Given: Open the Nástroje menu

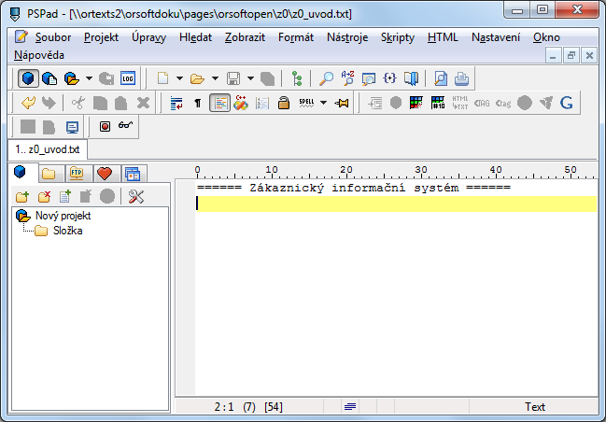Looking at the screenshot, I should [346, 37].
